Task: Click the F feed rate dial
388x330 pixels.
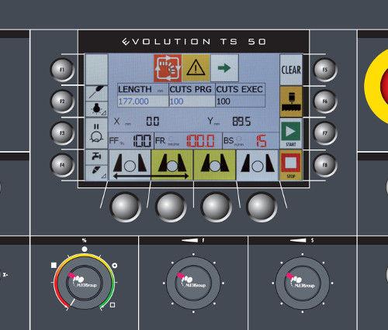Action: pos(193,283)
